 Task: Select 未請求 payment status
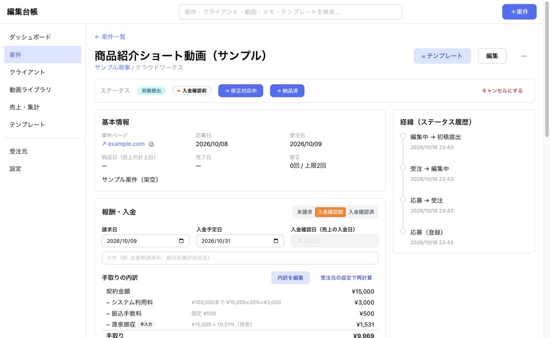tap(304, 212)
